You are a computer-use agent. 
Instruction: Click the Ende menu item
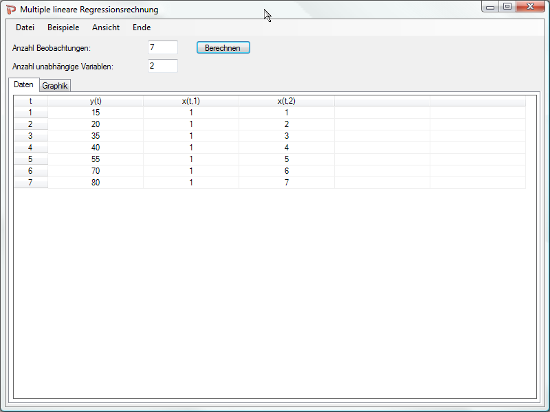coord(142,27)
